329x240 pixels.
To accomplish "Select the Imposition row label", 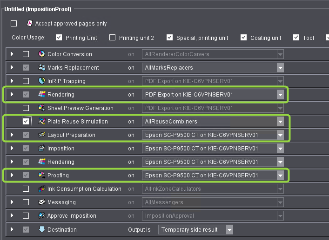I will [x=60, y=149].
